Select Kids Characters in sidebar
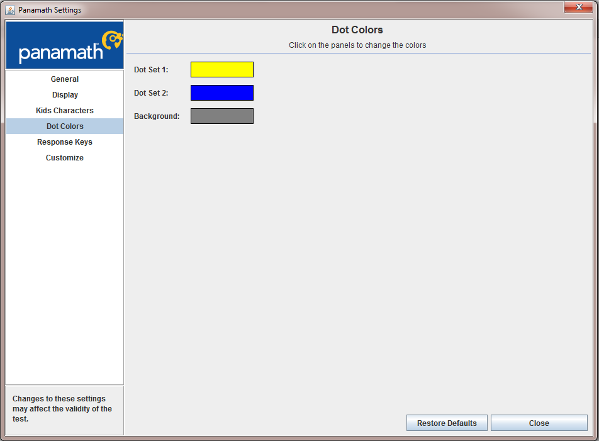This screenshot has height=441, width=599. (x=65, y=110)
